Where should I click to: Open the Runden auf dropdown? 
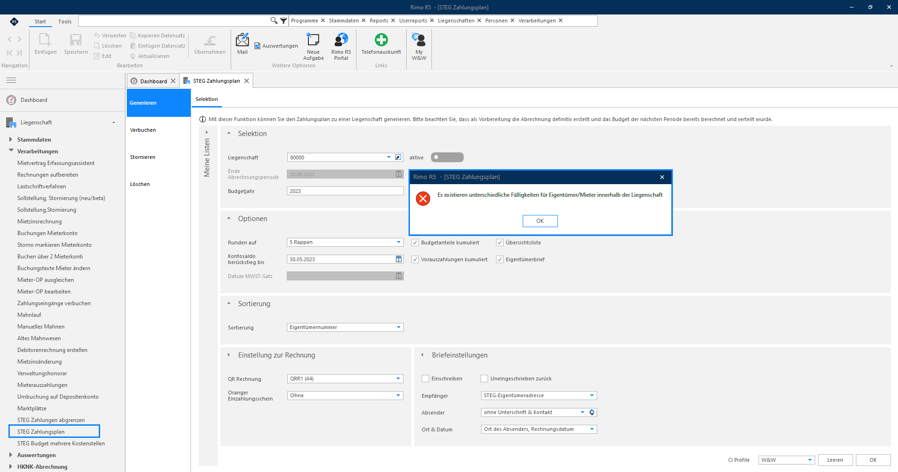pos(399,242)
